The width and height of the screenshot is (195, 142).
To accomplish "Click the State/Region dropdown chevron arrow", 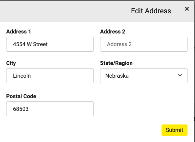I will [x=180, y=75].
